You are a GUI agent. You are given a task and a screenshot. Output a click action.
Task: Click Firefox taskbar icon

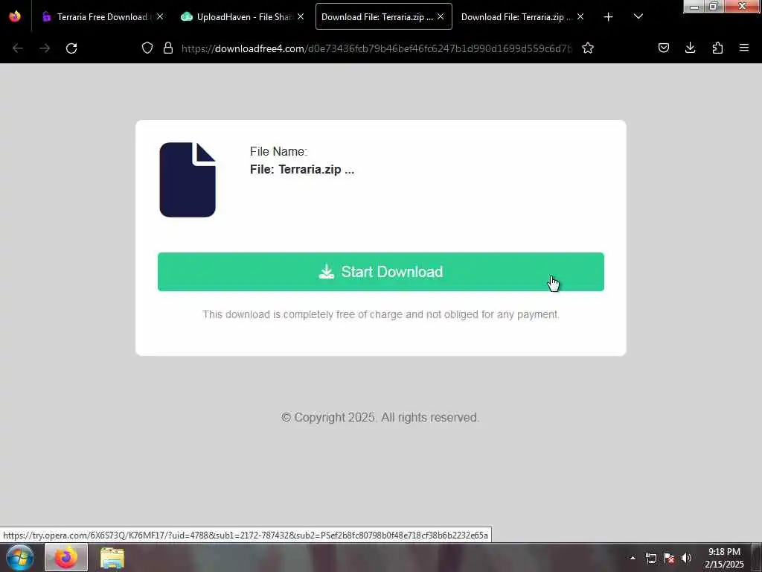coord(66,557)
